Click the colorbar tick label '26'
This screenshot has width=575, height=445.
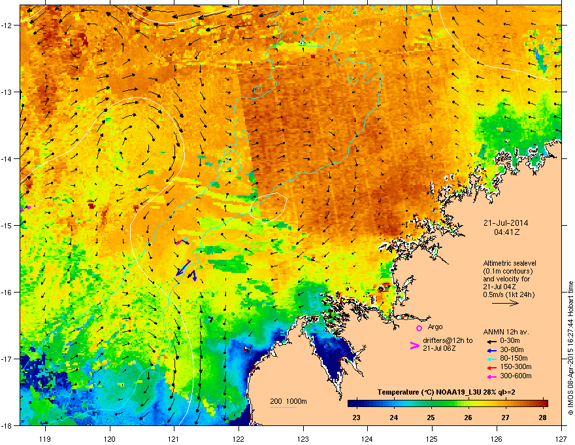pyautogui.click(x=468, y=418)
